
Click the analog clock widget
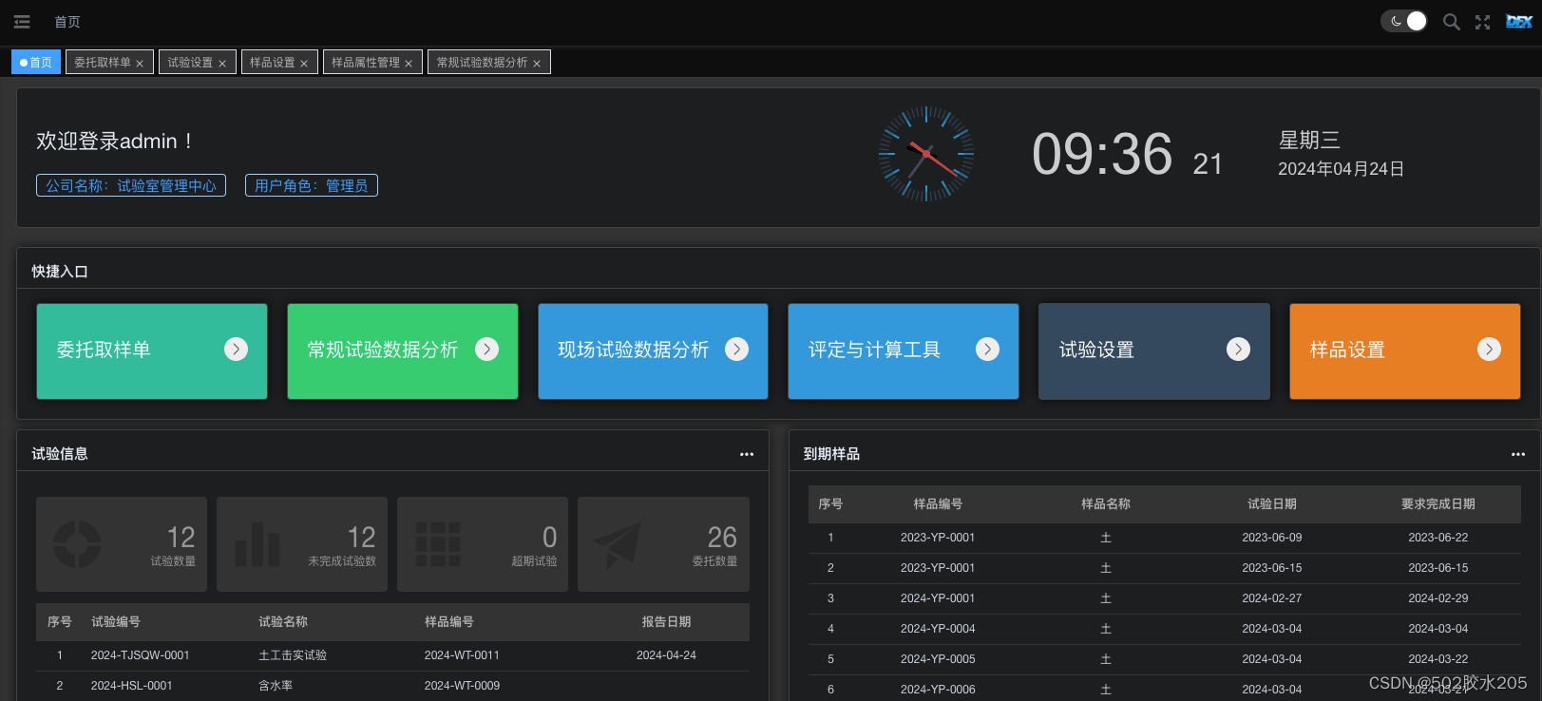point(926,153)
